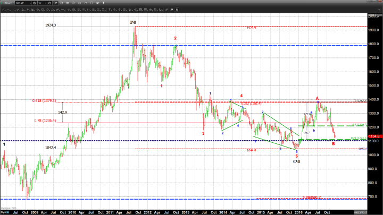Click the gear icon beside W interval box
Viewport: 383px width, 215px height.
click(x=50, y=3)
